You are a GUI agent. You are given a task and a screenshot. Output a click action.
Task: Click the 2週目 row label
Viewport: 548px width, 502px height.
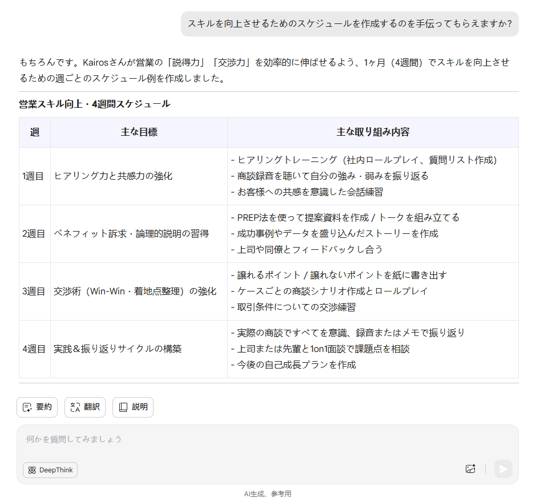click(34, 234)
